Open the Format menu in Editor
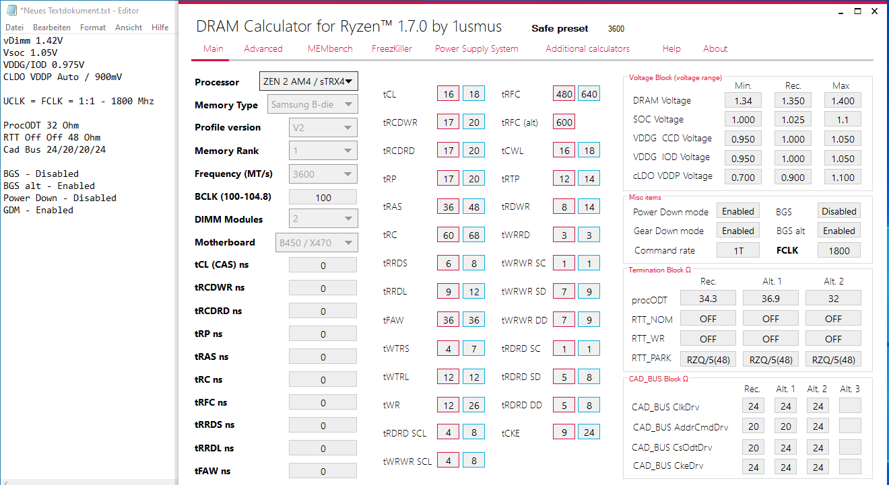889x485 pixels. 93,28
